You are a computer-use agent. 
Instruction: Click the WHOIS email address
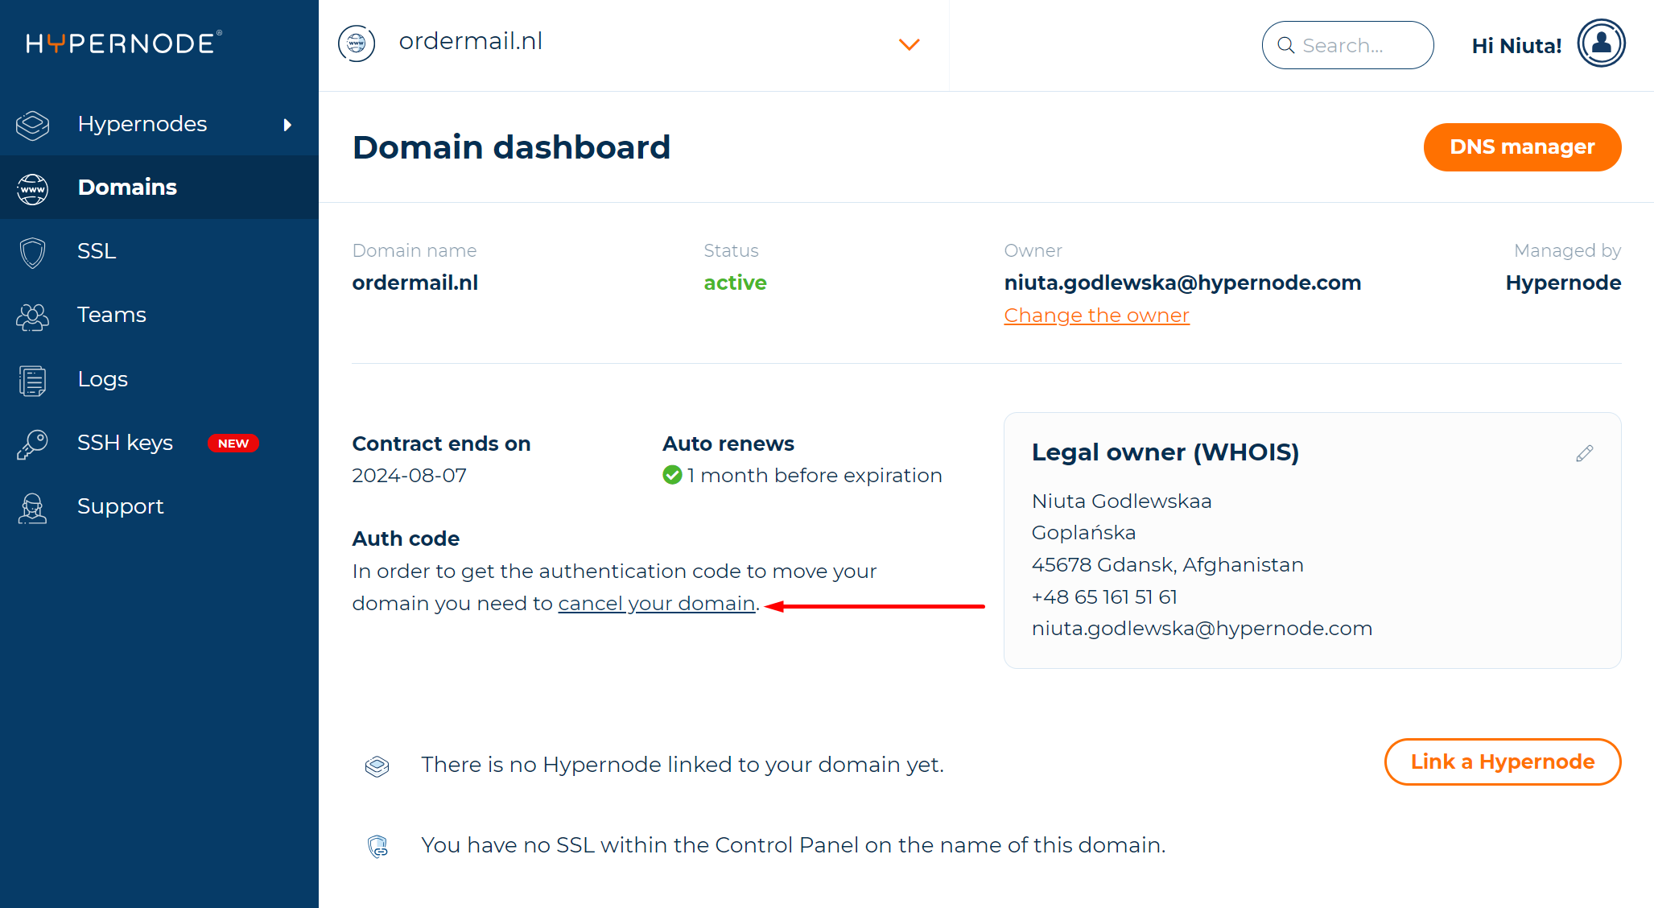coord(1202,629)
